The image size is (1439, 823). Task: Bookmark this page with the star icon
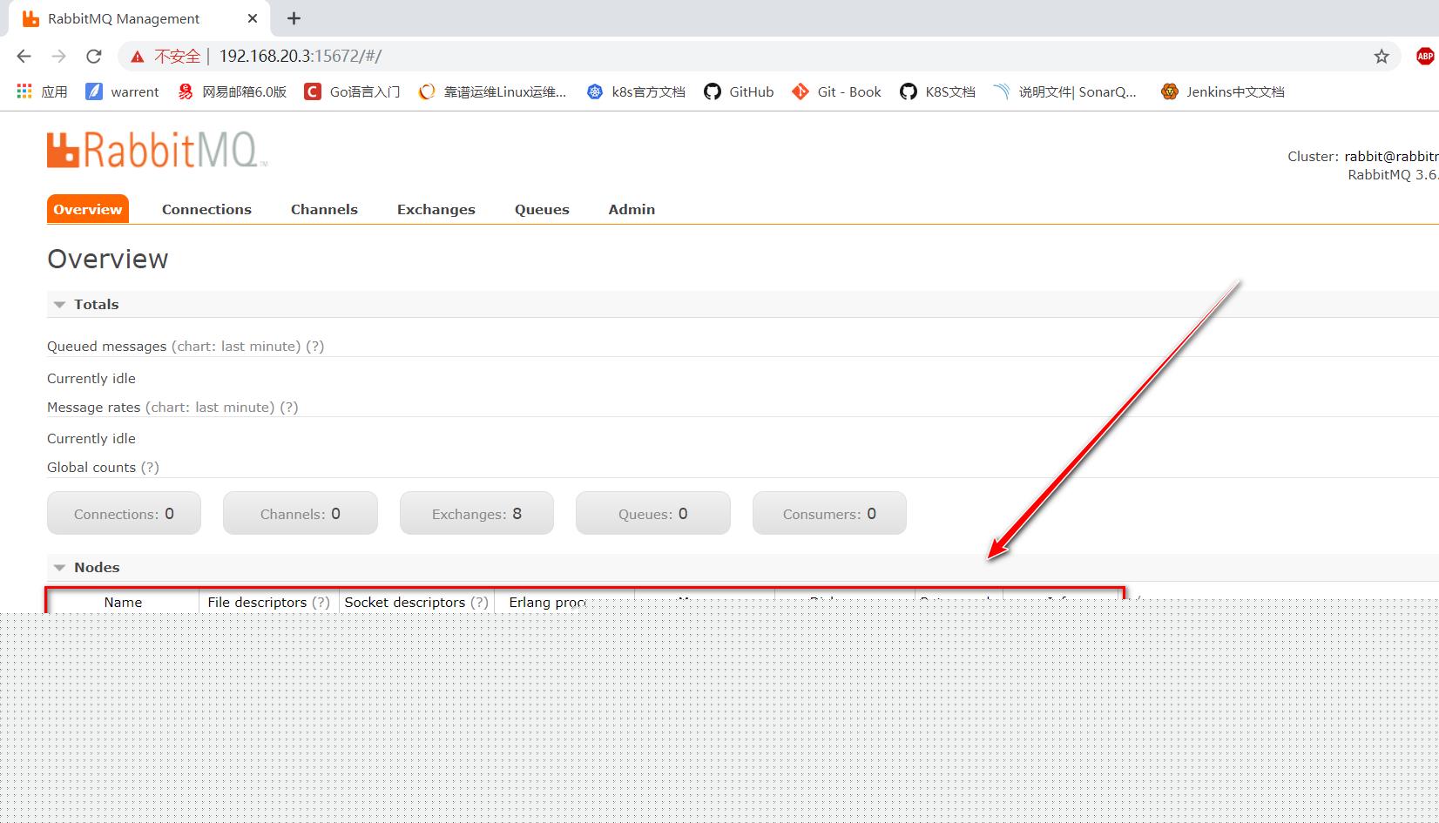(x=1382, y=57)
